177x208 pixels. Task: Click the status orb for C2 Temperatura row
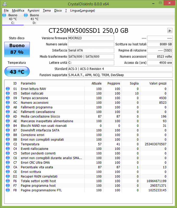tap(8, 144)
